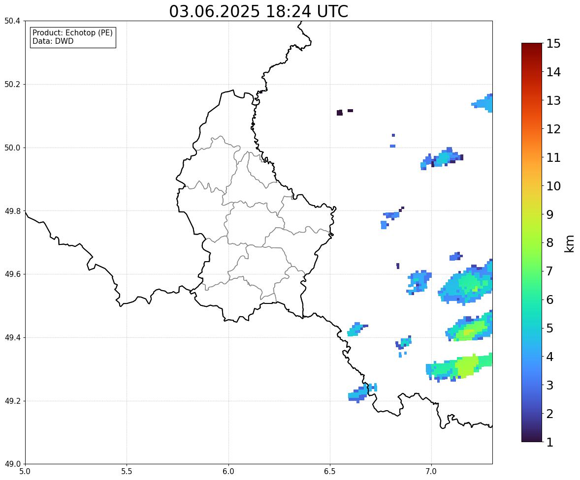
Task: Click the colorbar tick label '3'
Action: pos(550,385)
